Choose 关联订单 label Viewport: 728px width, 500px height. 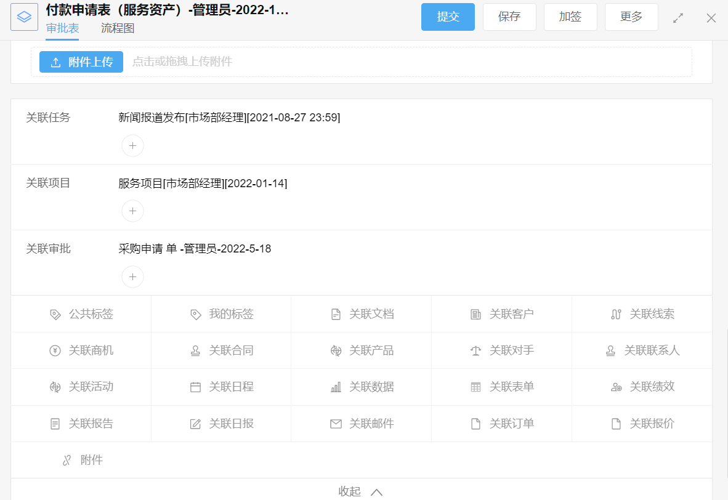tap(512, 424)
